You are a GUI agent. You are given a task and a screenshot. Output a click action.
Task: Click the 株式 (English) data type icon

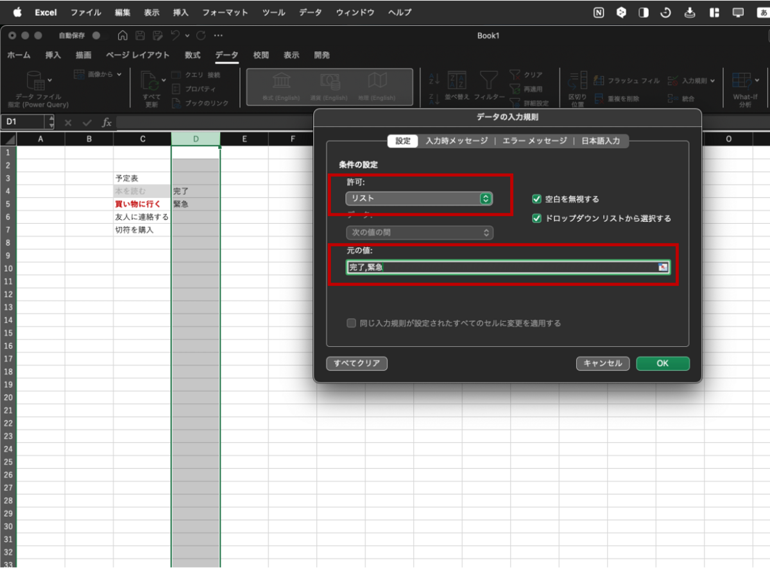[282, 81]
